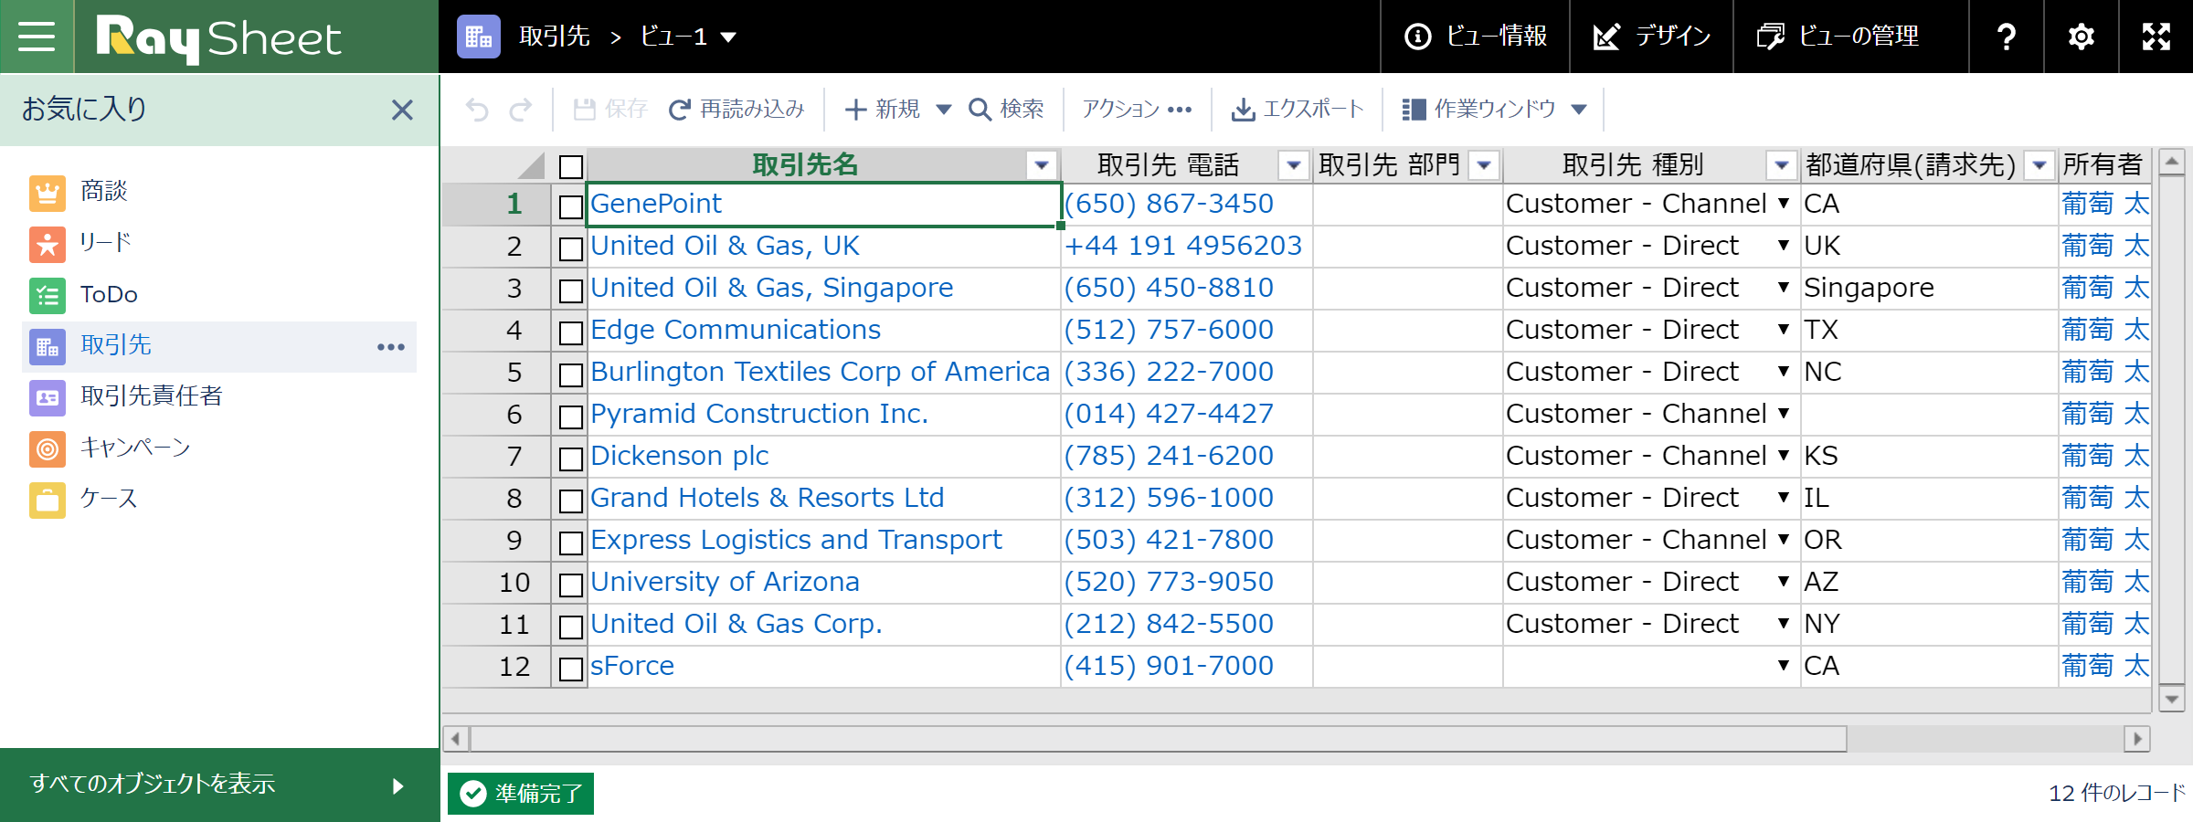
Task: Open 検索 search tool
Action: point(1006,110)
